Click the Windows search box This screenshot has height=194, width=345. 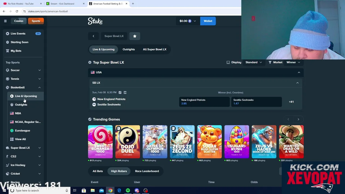coord(39,190)
